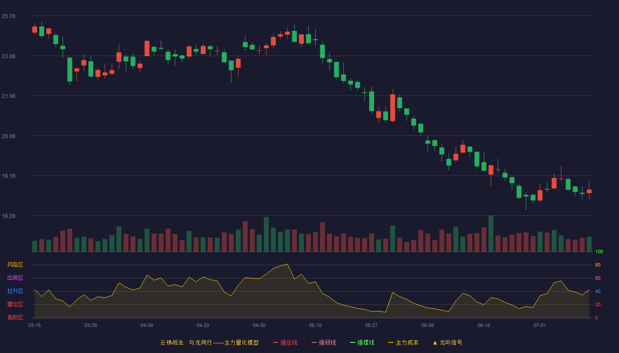Click the pink dotted icon beside 强弱线

[x=314, y=342]
